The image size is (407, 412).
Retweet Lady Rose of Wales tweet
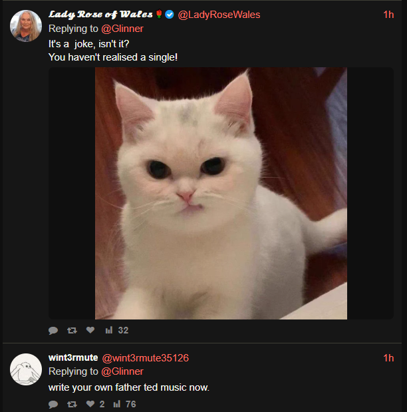tap(72, 330)
